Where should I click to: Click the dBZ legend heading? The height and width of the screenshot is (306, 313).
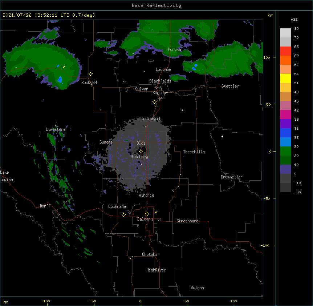[294, 19]
